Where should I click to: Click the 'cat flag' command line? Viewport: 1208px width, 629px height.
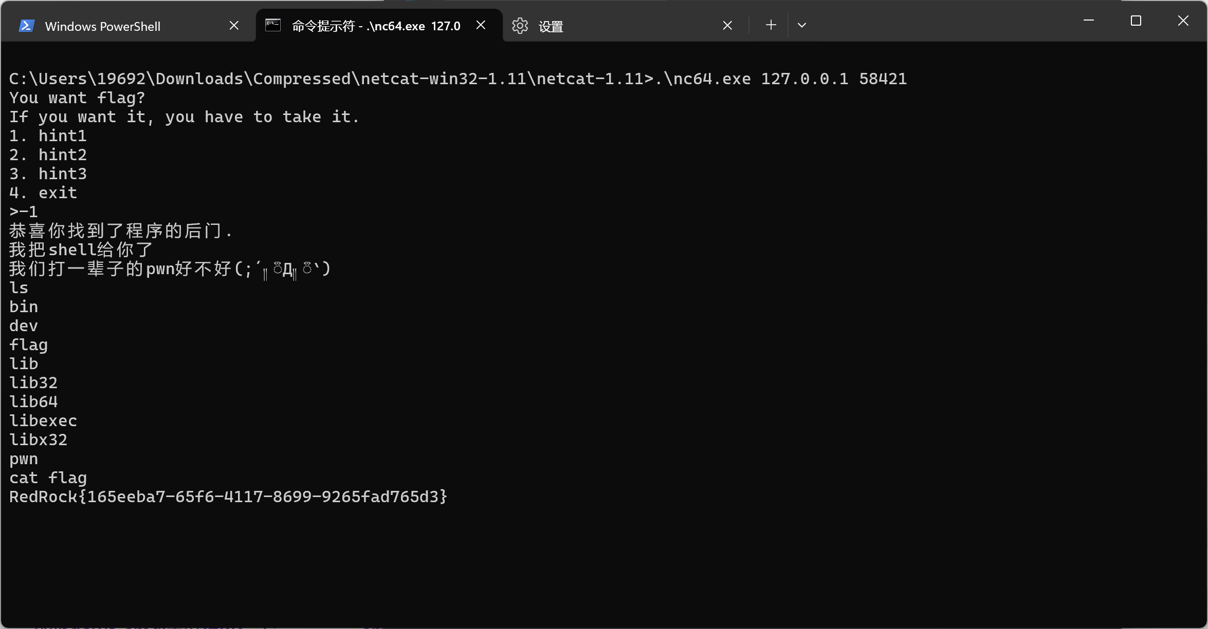click(48, 478)
